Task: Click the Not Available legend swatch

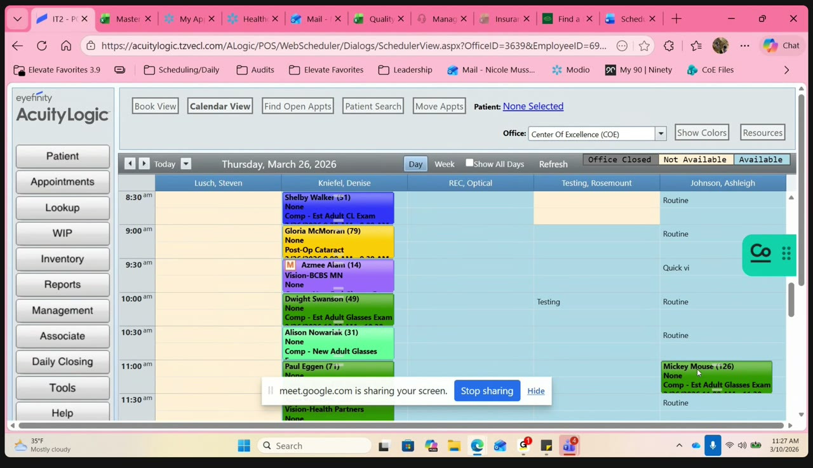Action: [x=695, y=159]
